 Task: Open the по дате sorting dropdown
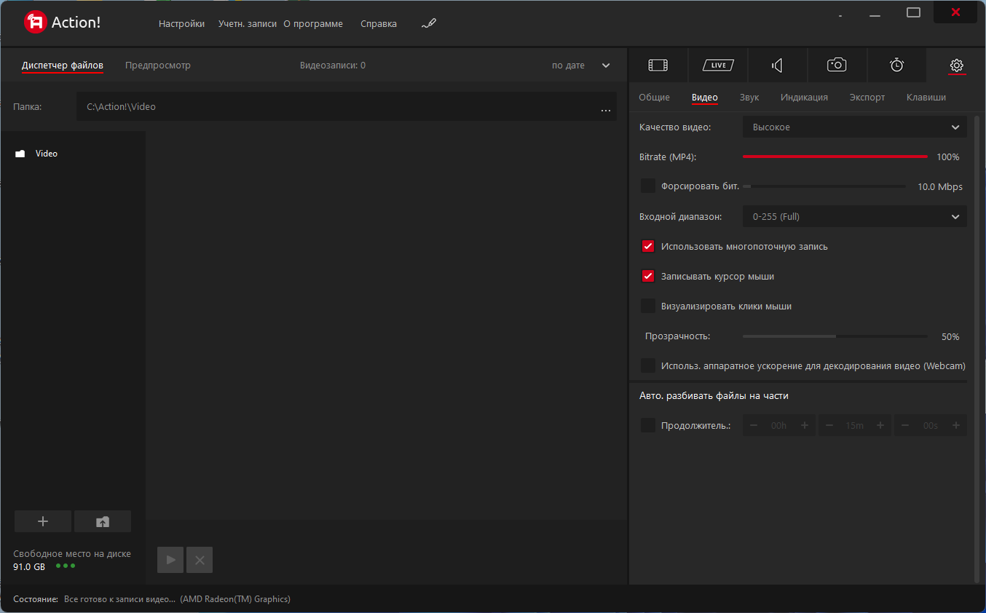[580, 66]
